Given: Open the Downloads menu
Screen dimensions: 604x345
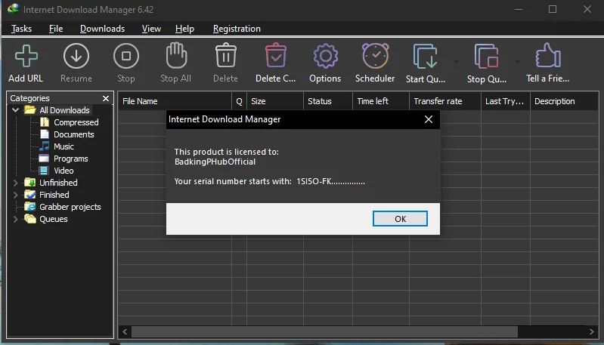Looking at the screenshot, I should [102, 29].
